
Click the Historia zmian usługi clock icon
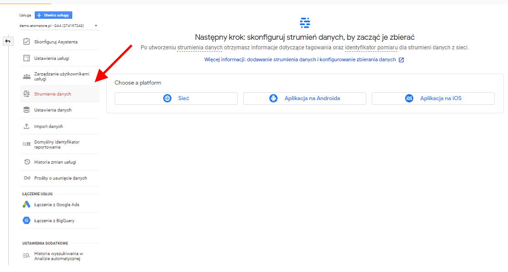click(x=27, y=162)
